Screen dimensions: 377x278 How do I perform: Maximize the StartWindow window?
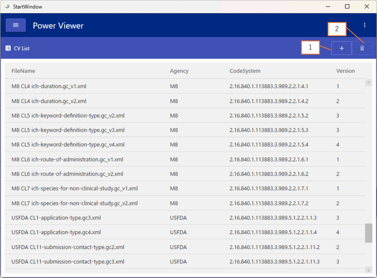(x=347, y=6)
